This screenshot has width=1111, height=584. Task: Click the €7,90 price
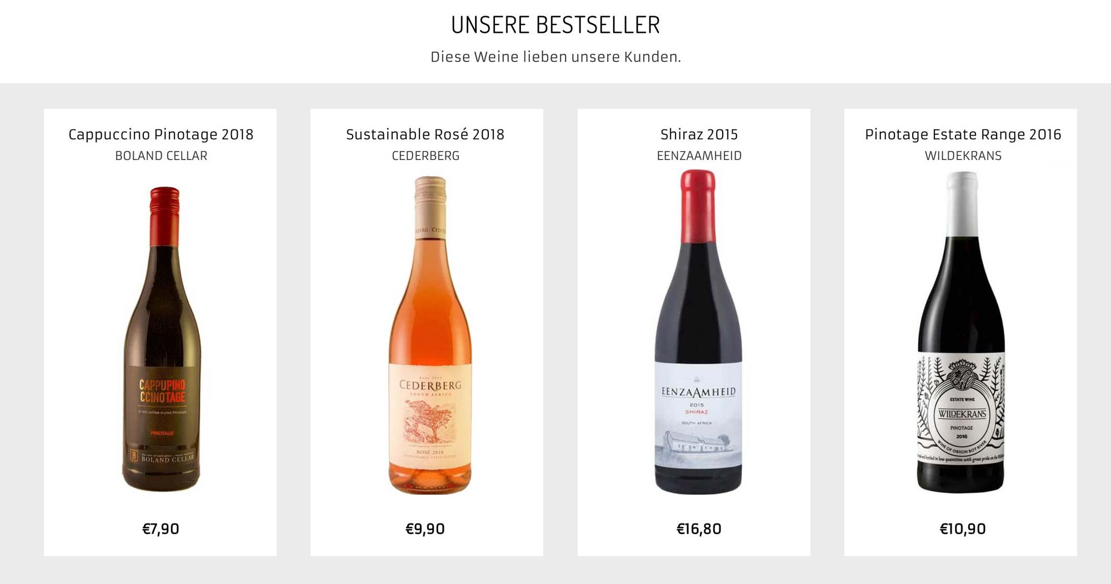161,528
